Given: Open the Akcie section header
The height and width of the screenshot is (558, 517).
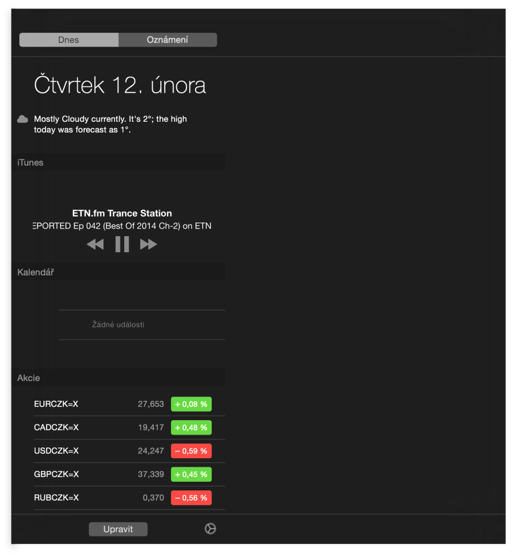Looking at the screenshot, I should 28,378.
